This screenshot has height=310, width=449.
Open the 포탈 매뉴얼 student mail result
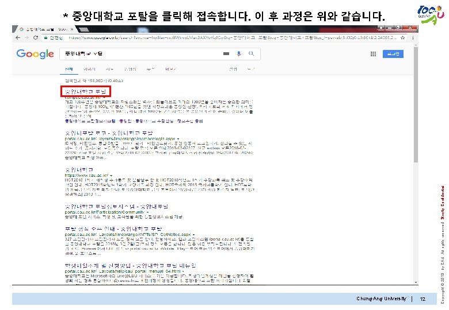pos(130,265)
